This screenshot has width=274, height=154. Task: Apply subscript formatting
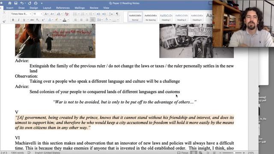38,20
